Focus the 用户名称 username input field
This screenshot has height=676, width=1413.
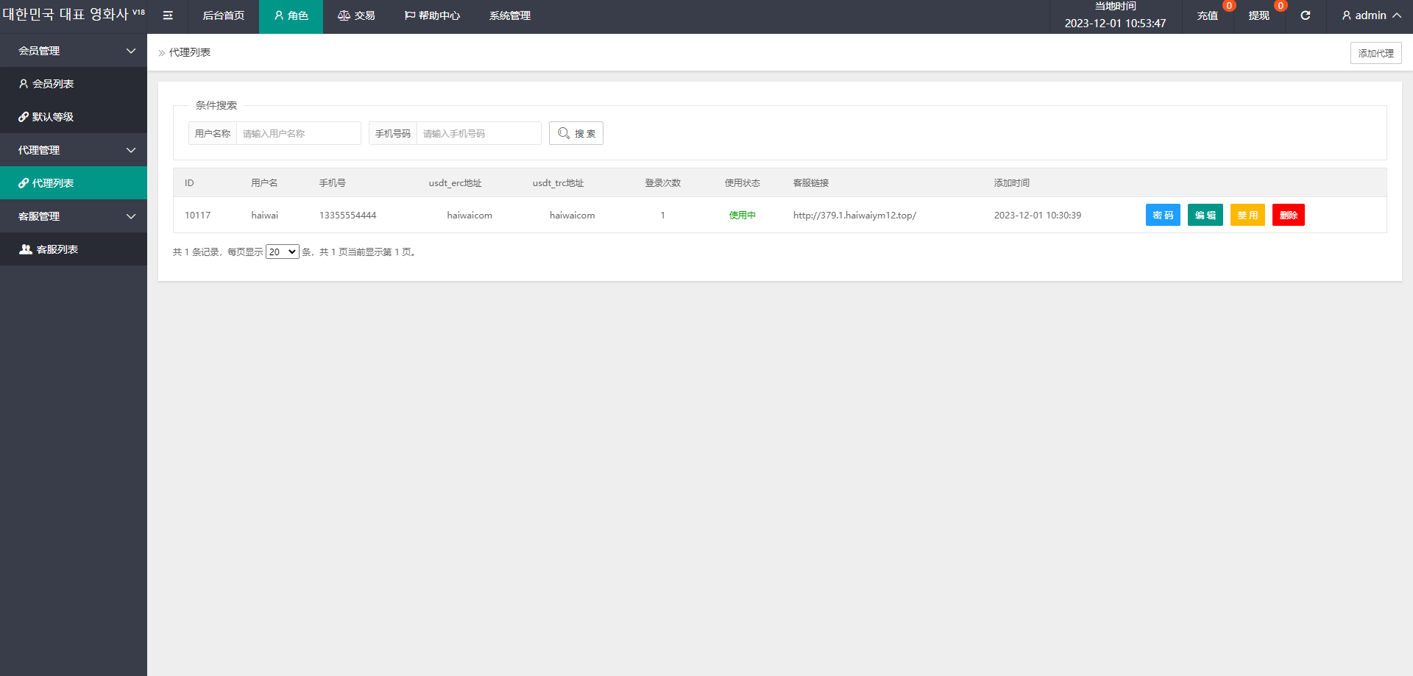[298, 133]
